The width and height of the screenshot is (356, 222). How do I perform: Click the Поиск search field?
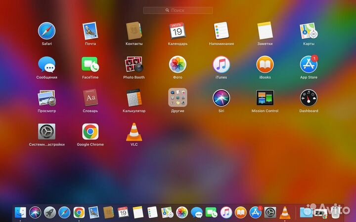coord(178,10)
